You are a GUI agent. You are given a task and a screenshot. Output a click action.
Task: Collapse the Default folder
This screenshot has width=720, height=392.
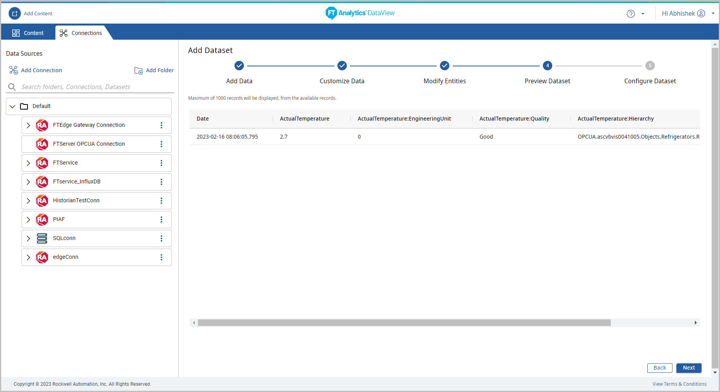[x=13, y=106]
